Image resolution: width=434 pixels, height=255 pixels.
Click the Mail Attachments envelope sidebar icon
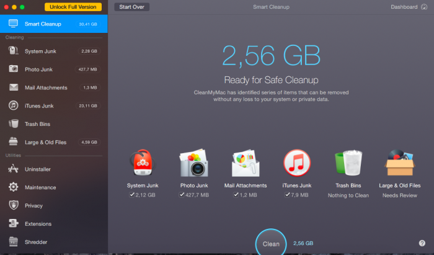pyautogui.click(x=14, y=87)
